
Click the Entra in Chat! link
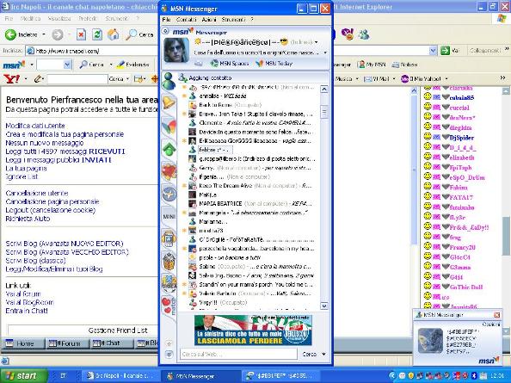[27, 311]
